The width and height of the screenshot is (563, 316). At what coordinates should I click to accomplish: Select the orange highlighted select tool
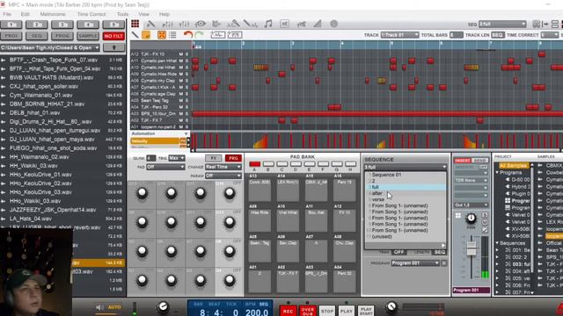pyautogui.click(x=146, y=35)
